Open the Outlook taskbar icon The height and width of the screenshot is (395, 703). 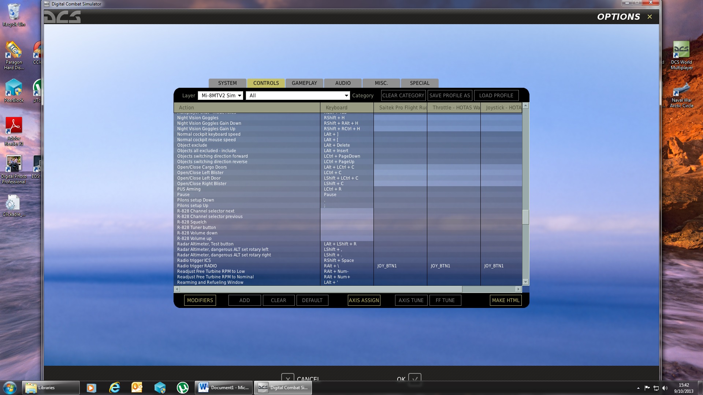click(137, 388)
